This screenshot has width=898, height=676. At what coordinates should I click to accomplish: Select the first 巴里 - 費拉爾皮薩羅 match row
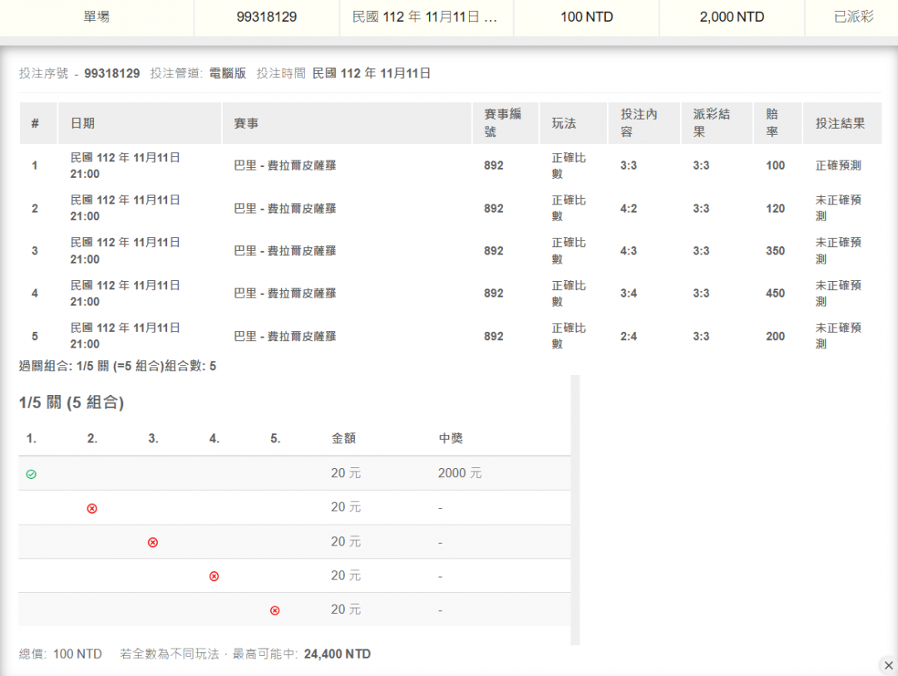pos(285,165)
